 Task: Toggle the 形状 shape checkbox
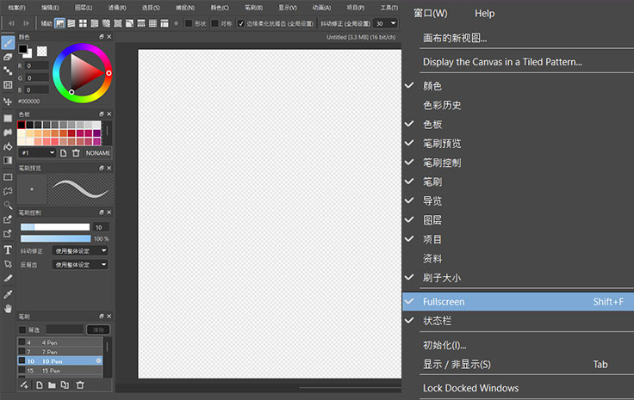point(189,23)
